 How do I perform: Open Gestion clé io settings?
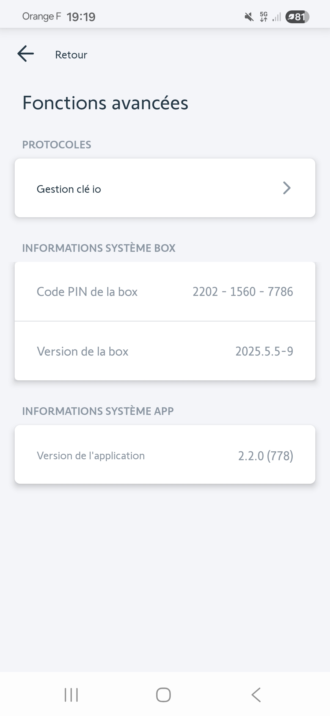pos(69,189)
